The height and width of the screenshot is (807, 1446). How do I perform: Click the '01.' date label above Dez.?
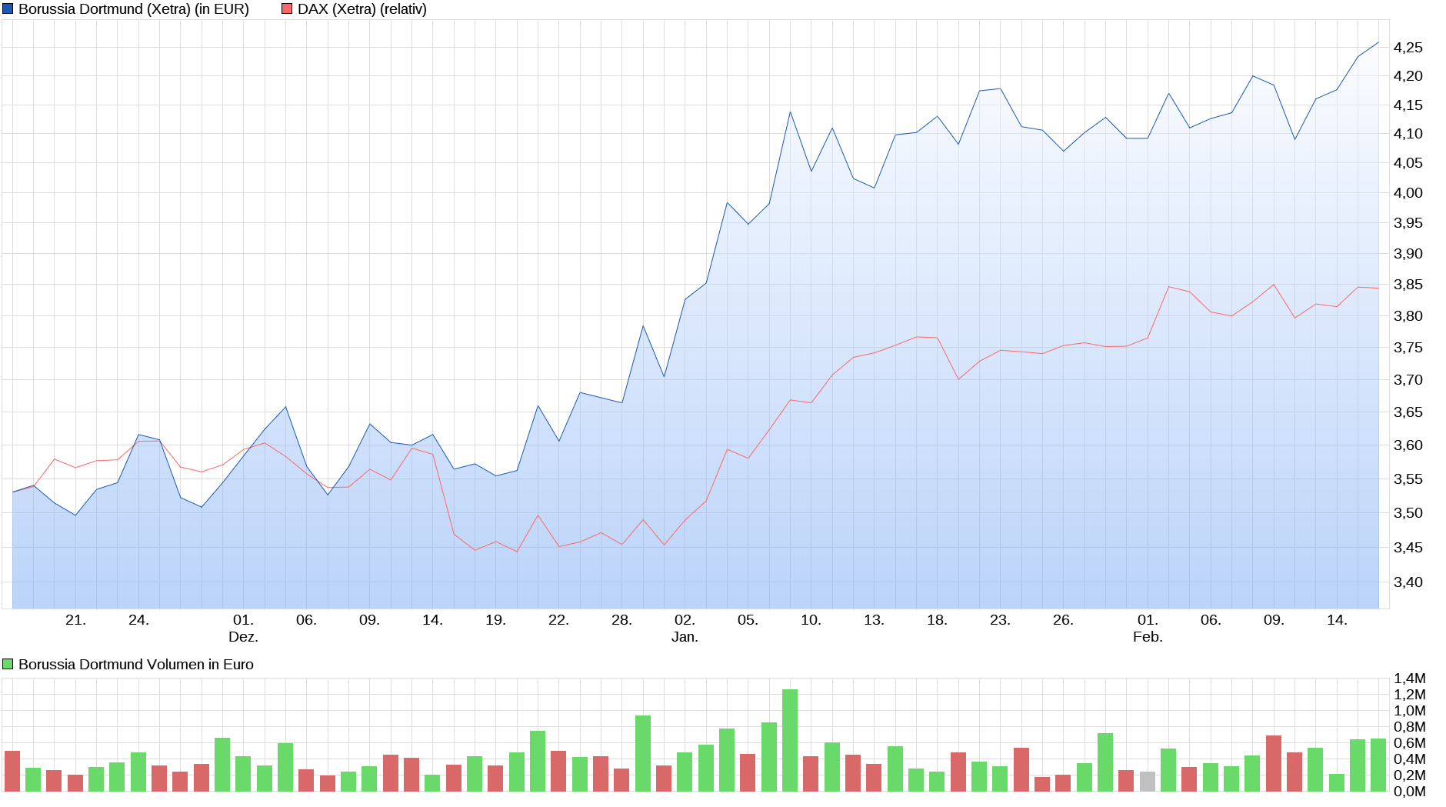pyautogui.click(x=243, y=620)
